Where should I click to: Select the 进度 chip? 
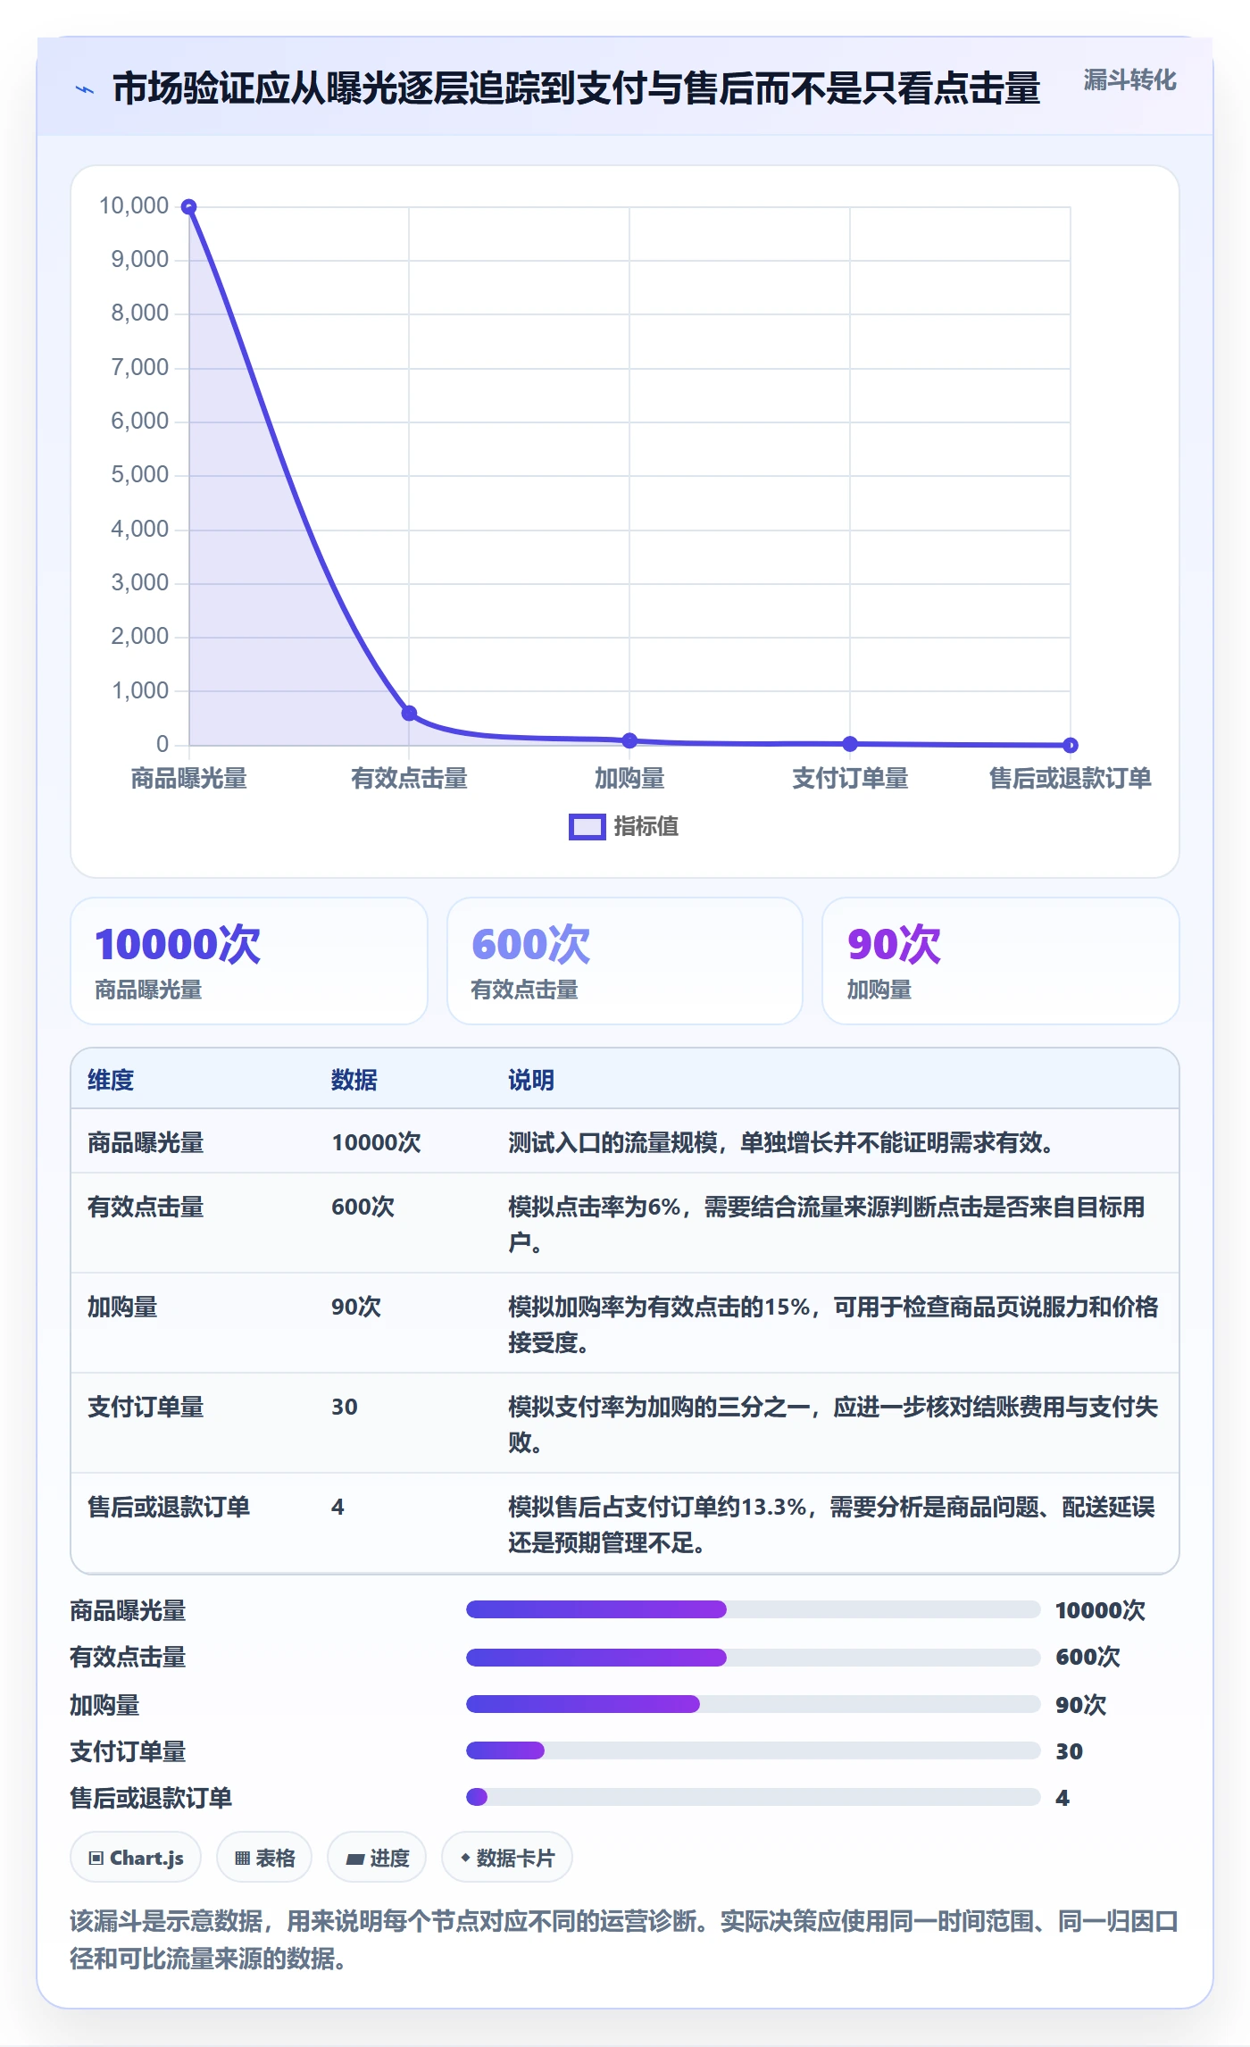(377, 1858)
